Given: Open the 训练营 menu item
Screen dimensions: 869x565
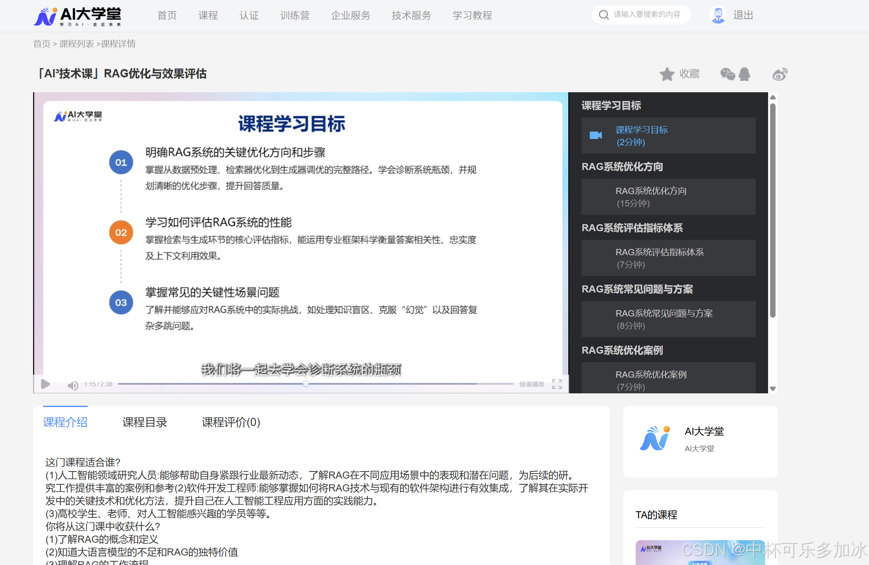Looking at the screenshot, I should click(294, 16).
